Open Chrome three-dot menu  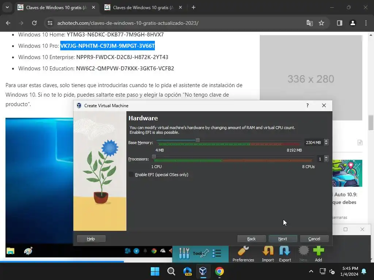coord(366,23)
